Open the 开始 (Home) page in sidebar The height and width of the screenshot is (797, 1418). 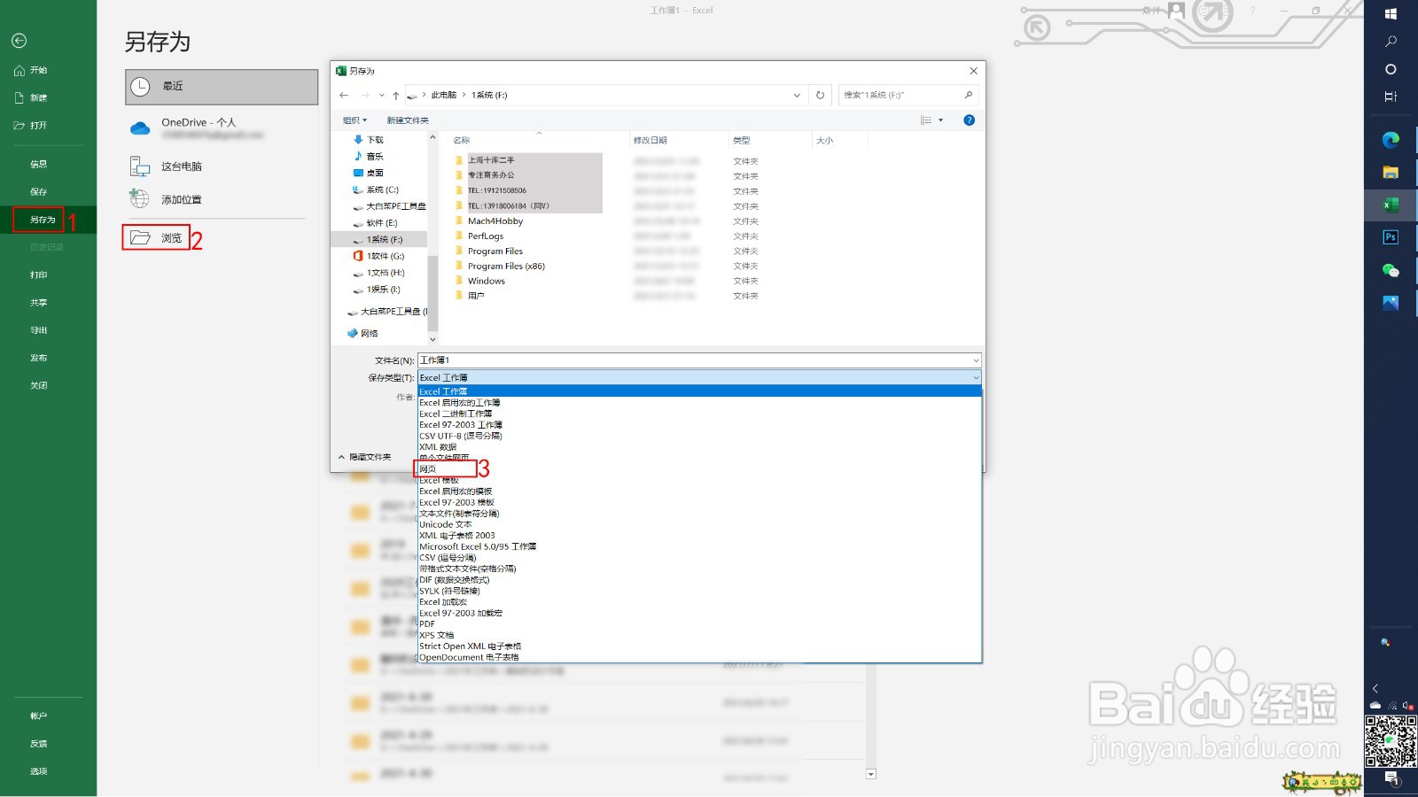coord(31,70)
